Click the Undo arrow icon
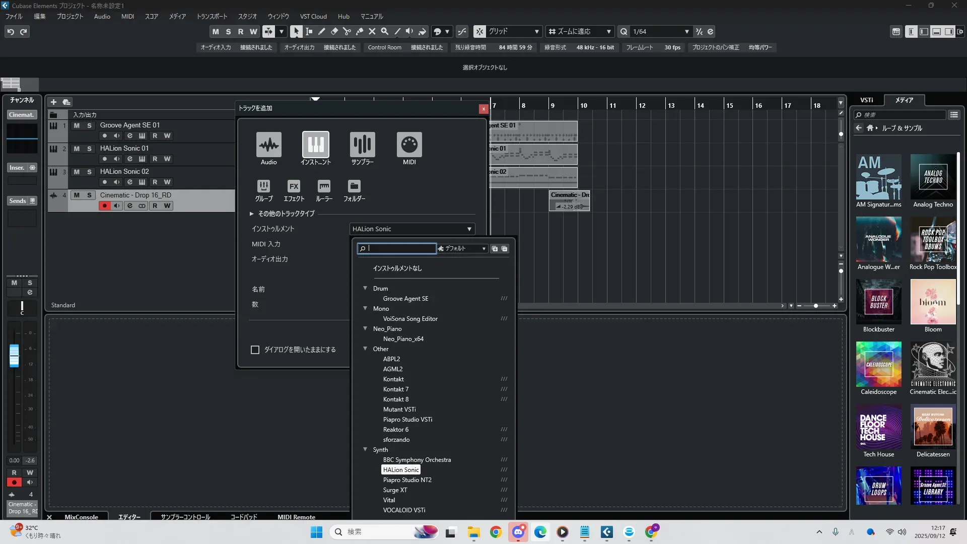 click(11, 32)
